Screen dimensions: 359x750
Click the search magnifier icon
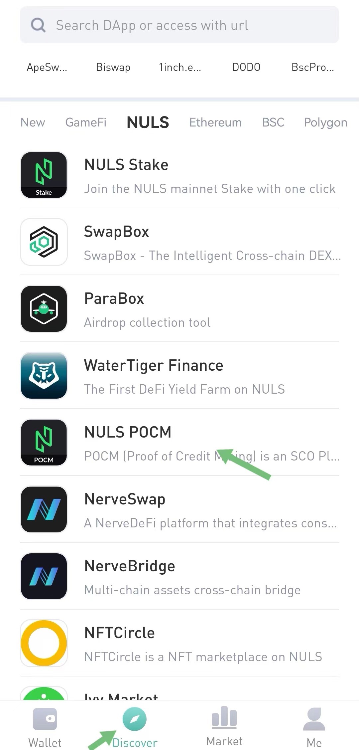click(x=38, y=25)
